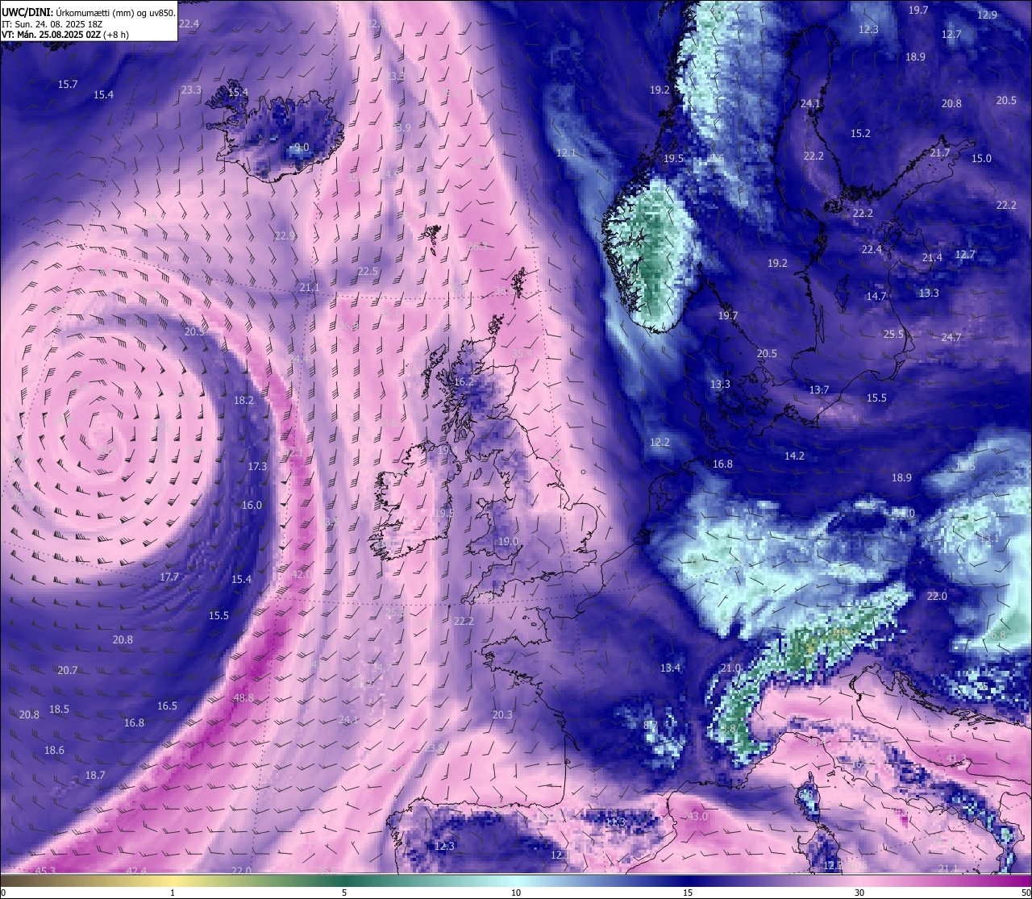1032x899 pixels.
Task: Click the value '22.5' near the Faroe Islands
Action: 368,272
